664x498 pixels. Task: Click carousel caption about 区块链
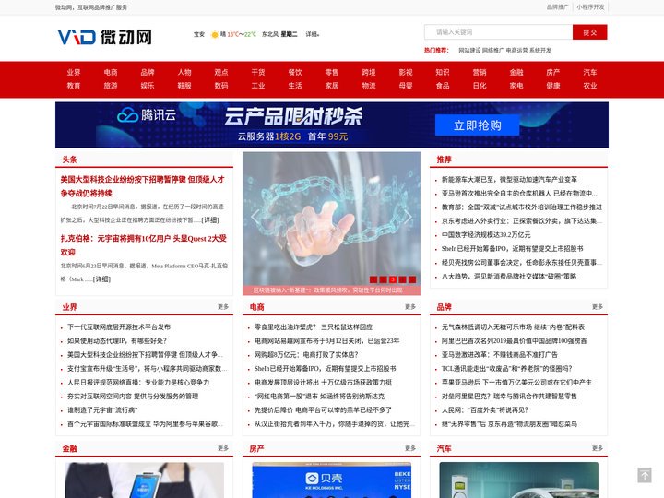pyautogui.click(x=327, y=290)
